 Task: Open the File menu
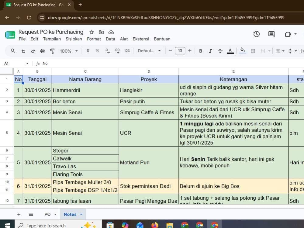pos(22,39)
